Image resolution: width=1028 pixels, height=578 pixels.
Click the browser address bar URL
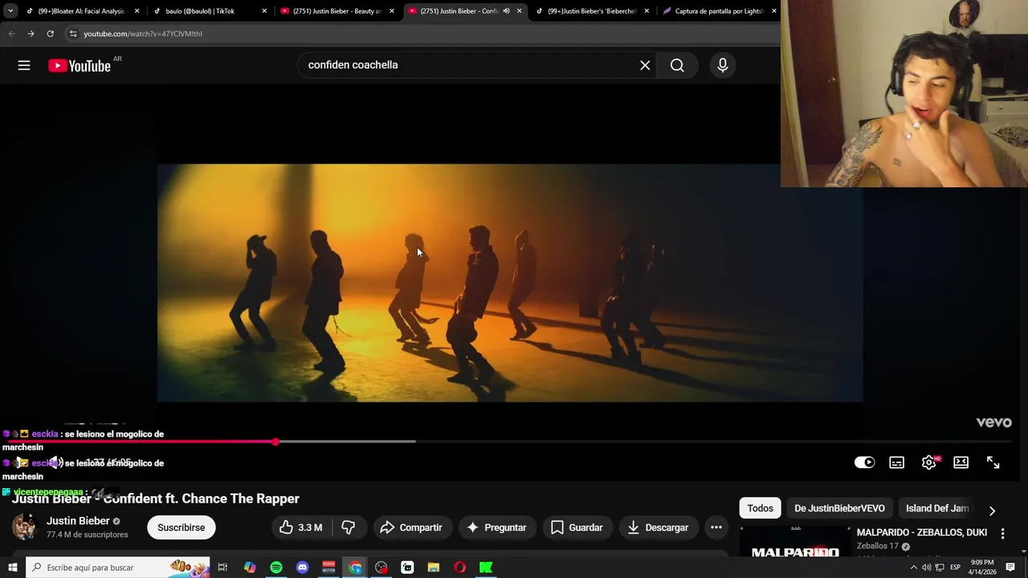click(x=143, y=34)
